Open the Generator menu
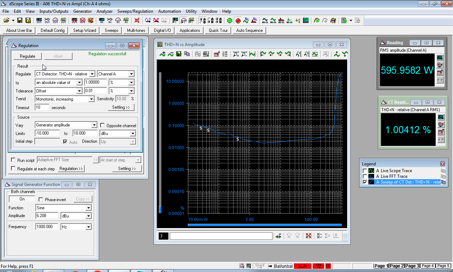The image size is (453, 272). click(82, 11)
